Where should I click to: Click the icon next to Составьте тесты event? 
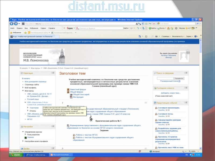156,114
